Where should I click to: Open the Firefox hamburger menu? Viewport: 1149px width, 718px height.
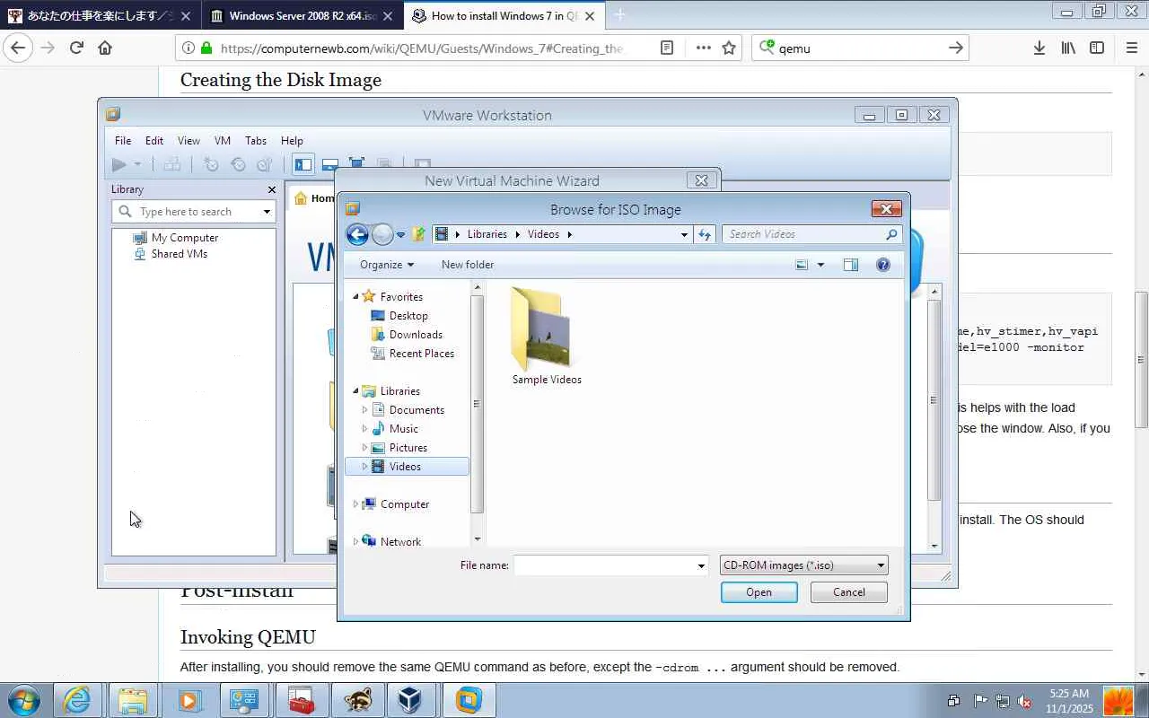coord(1131,48)
